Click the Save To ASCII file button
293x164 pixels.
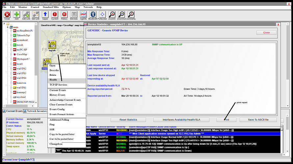tap(258, 120)
